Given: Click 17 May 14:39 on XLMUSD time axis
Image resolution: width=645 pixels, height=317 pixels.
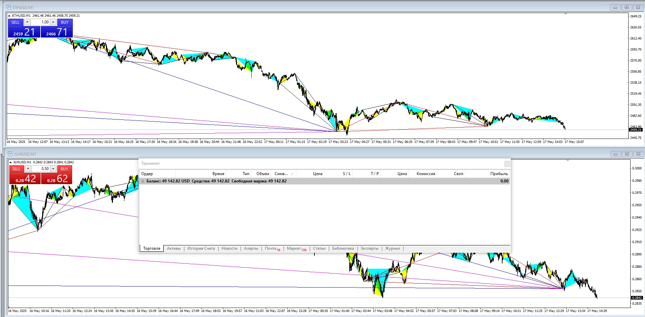Looking at the screenshot, I should [x=597, y=311].
